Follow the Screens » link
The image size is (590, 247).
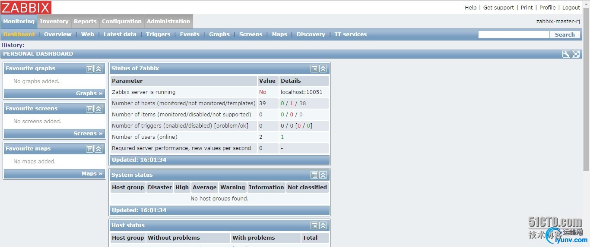88,134
